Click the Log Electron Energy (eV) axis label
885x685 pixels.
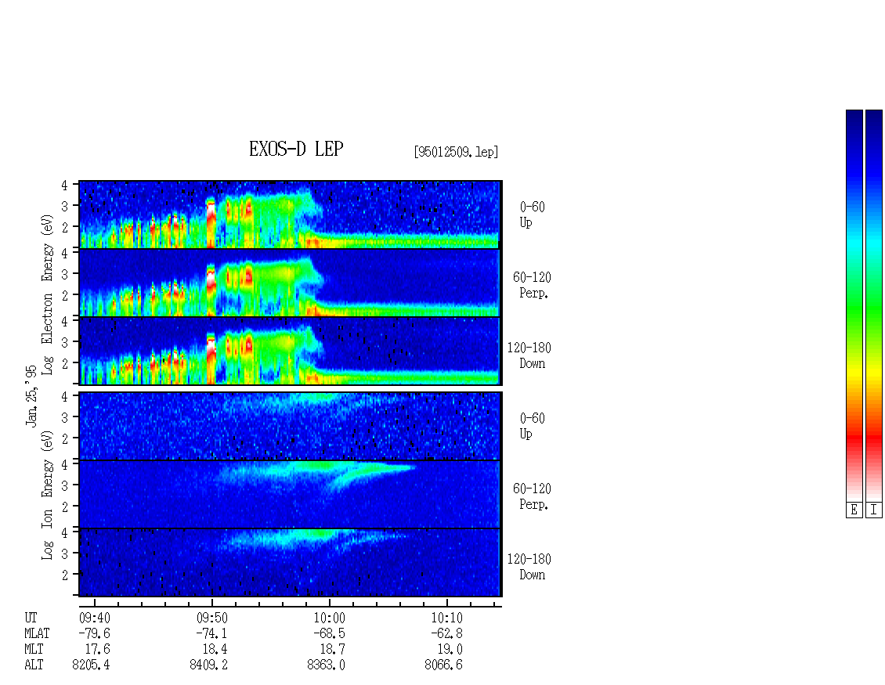point(47,294)
